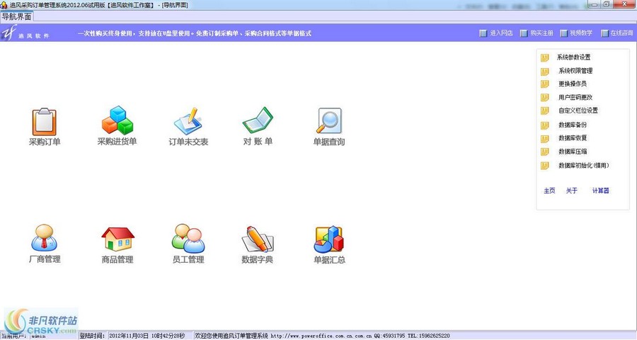Switch to the 导航界面 tab
This screenshot has width=637, height=340.
pyautogui.click(x=16, y=17)
